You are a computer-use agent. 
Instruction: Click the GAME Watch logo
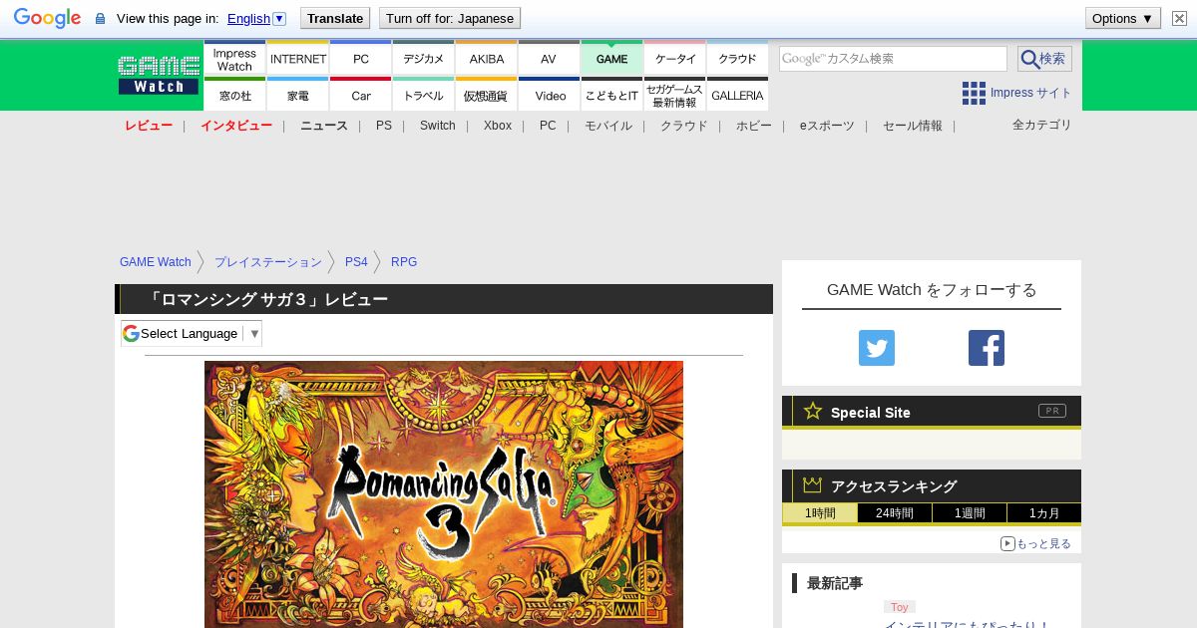tap(159, 75)
